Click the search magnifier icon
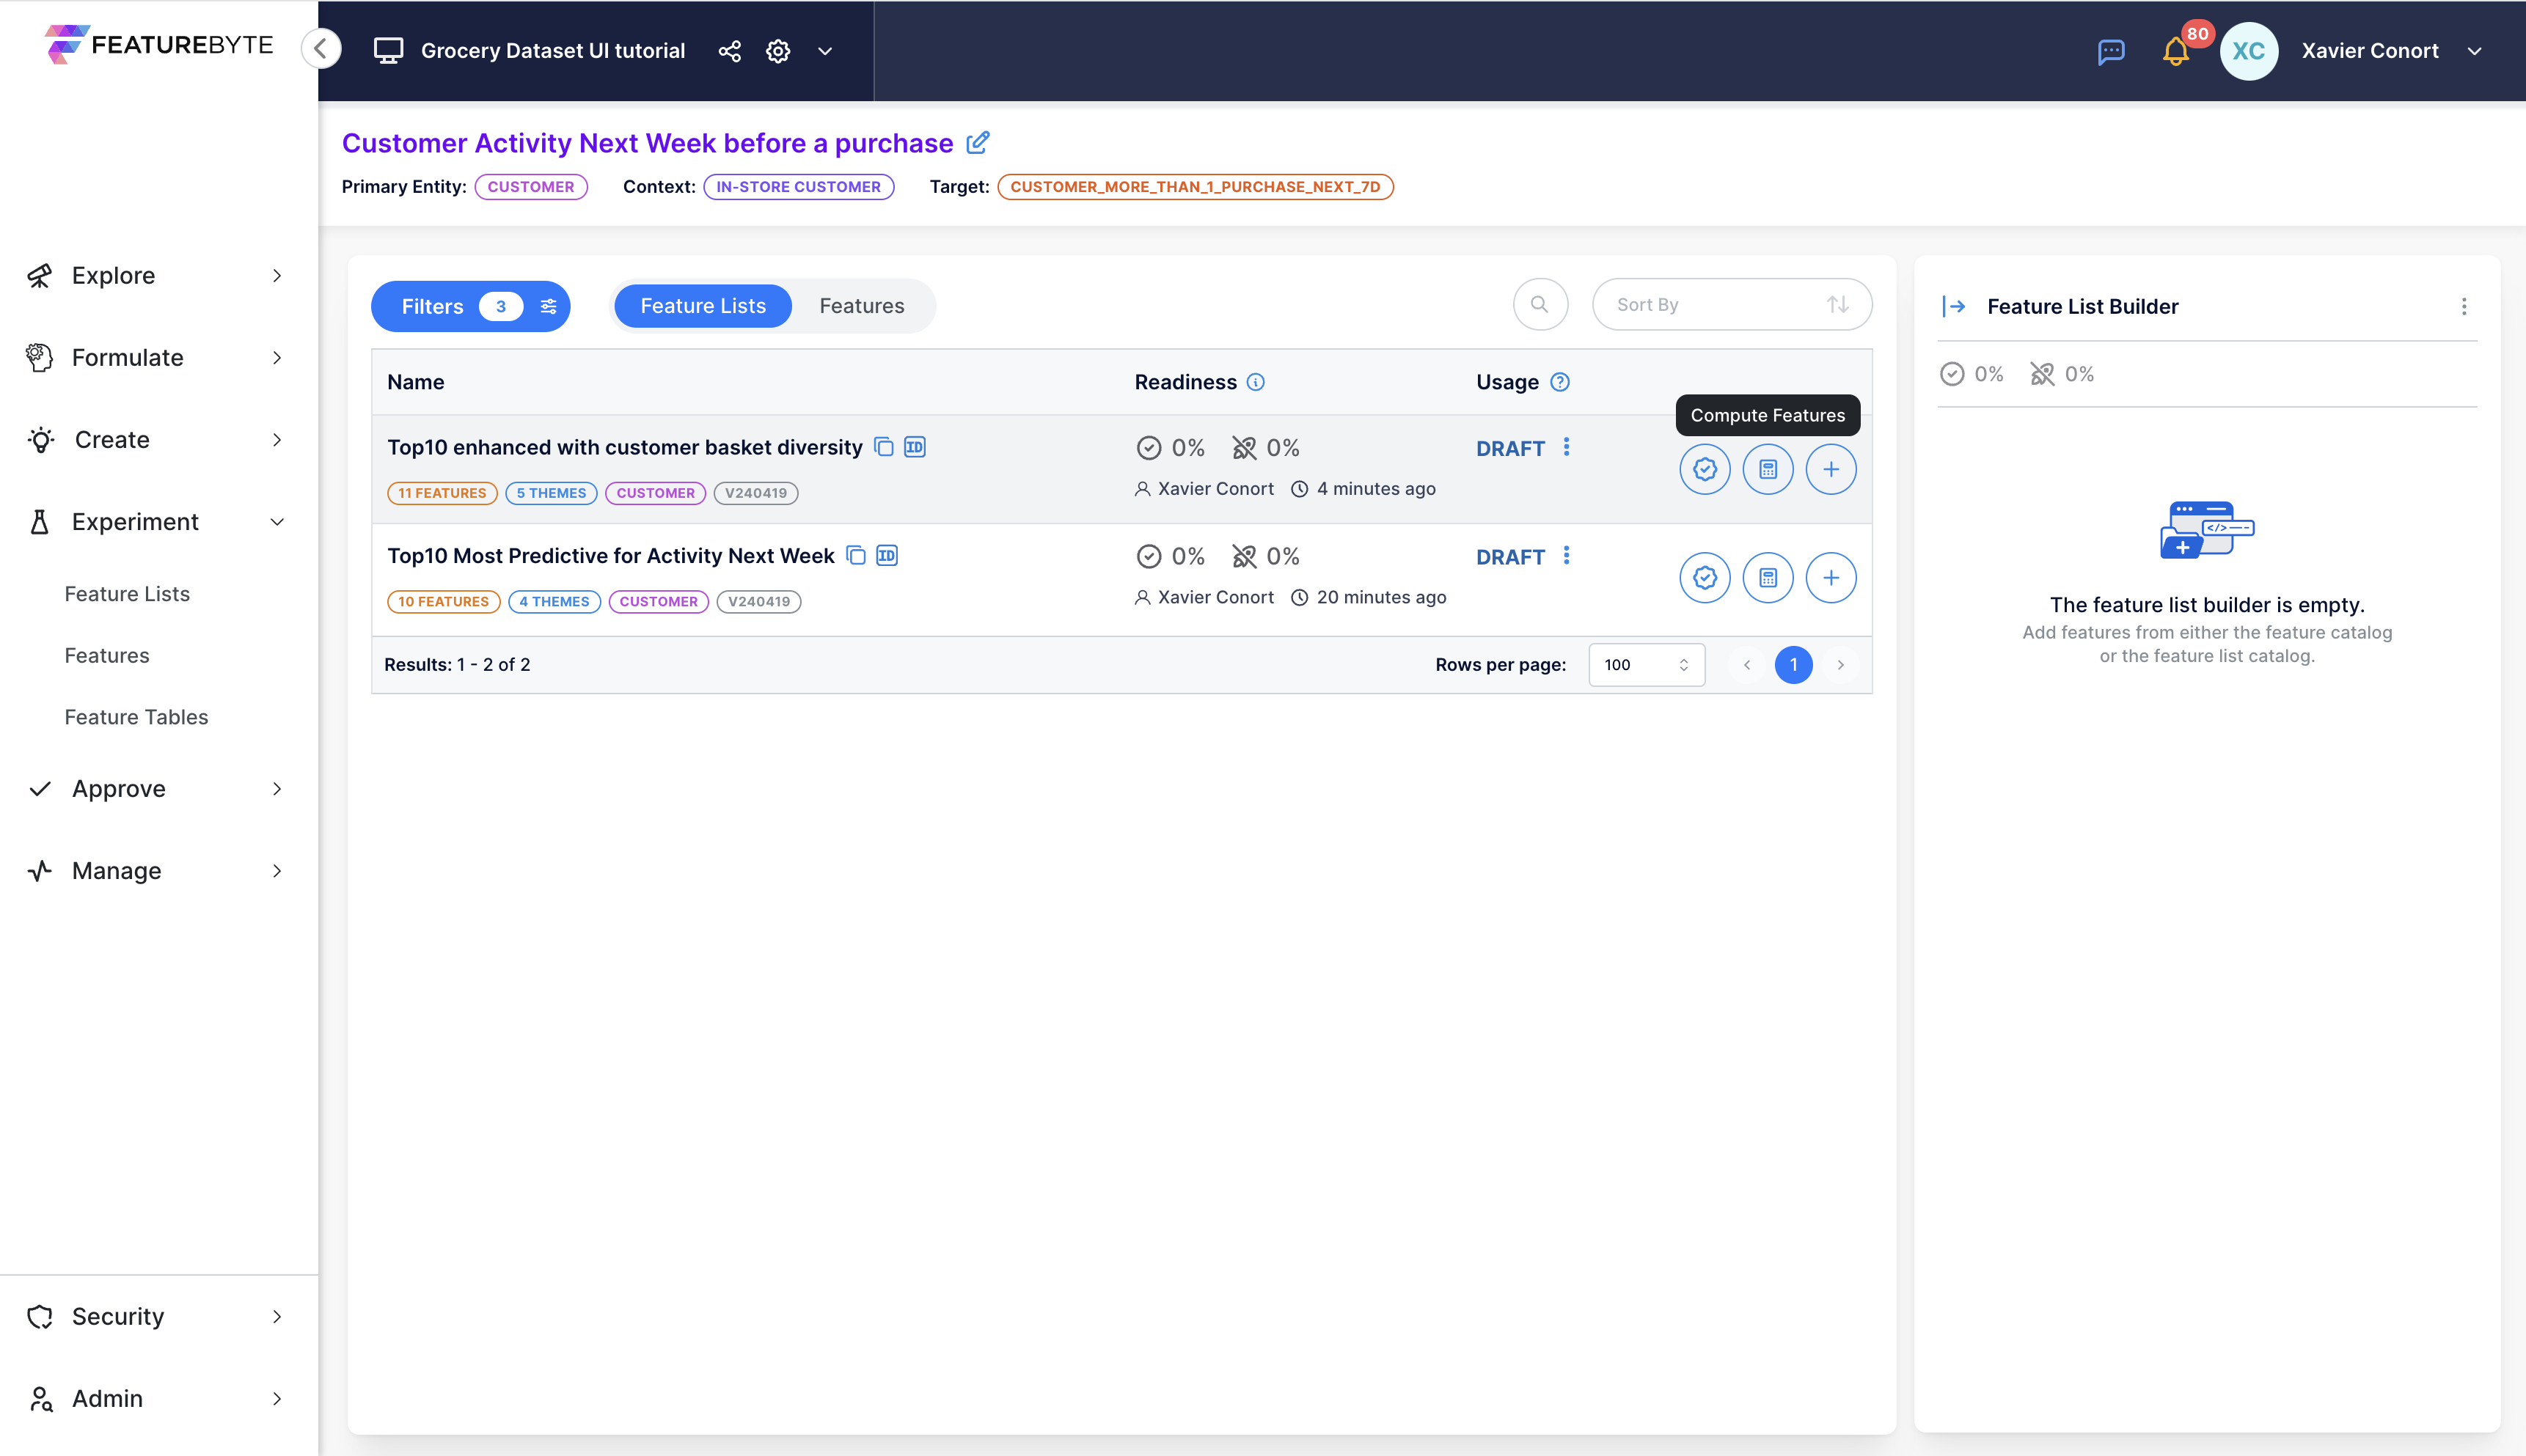The width and height of the screenshot is (2526, 1456). point(1540,304)
